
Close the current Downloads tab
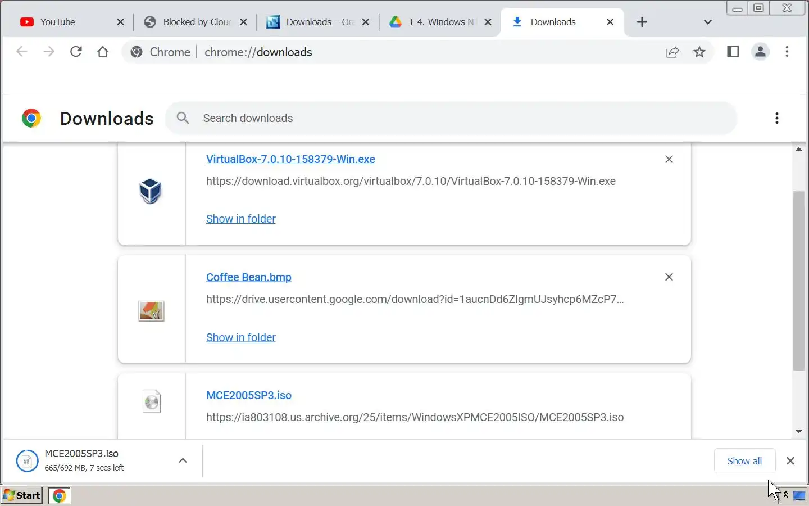point(610,22)
